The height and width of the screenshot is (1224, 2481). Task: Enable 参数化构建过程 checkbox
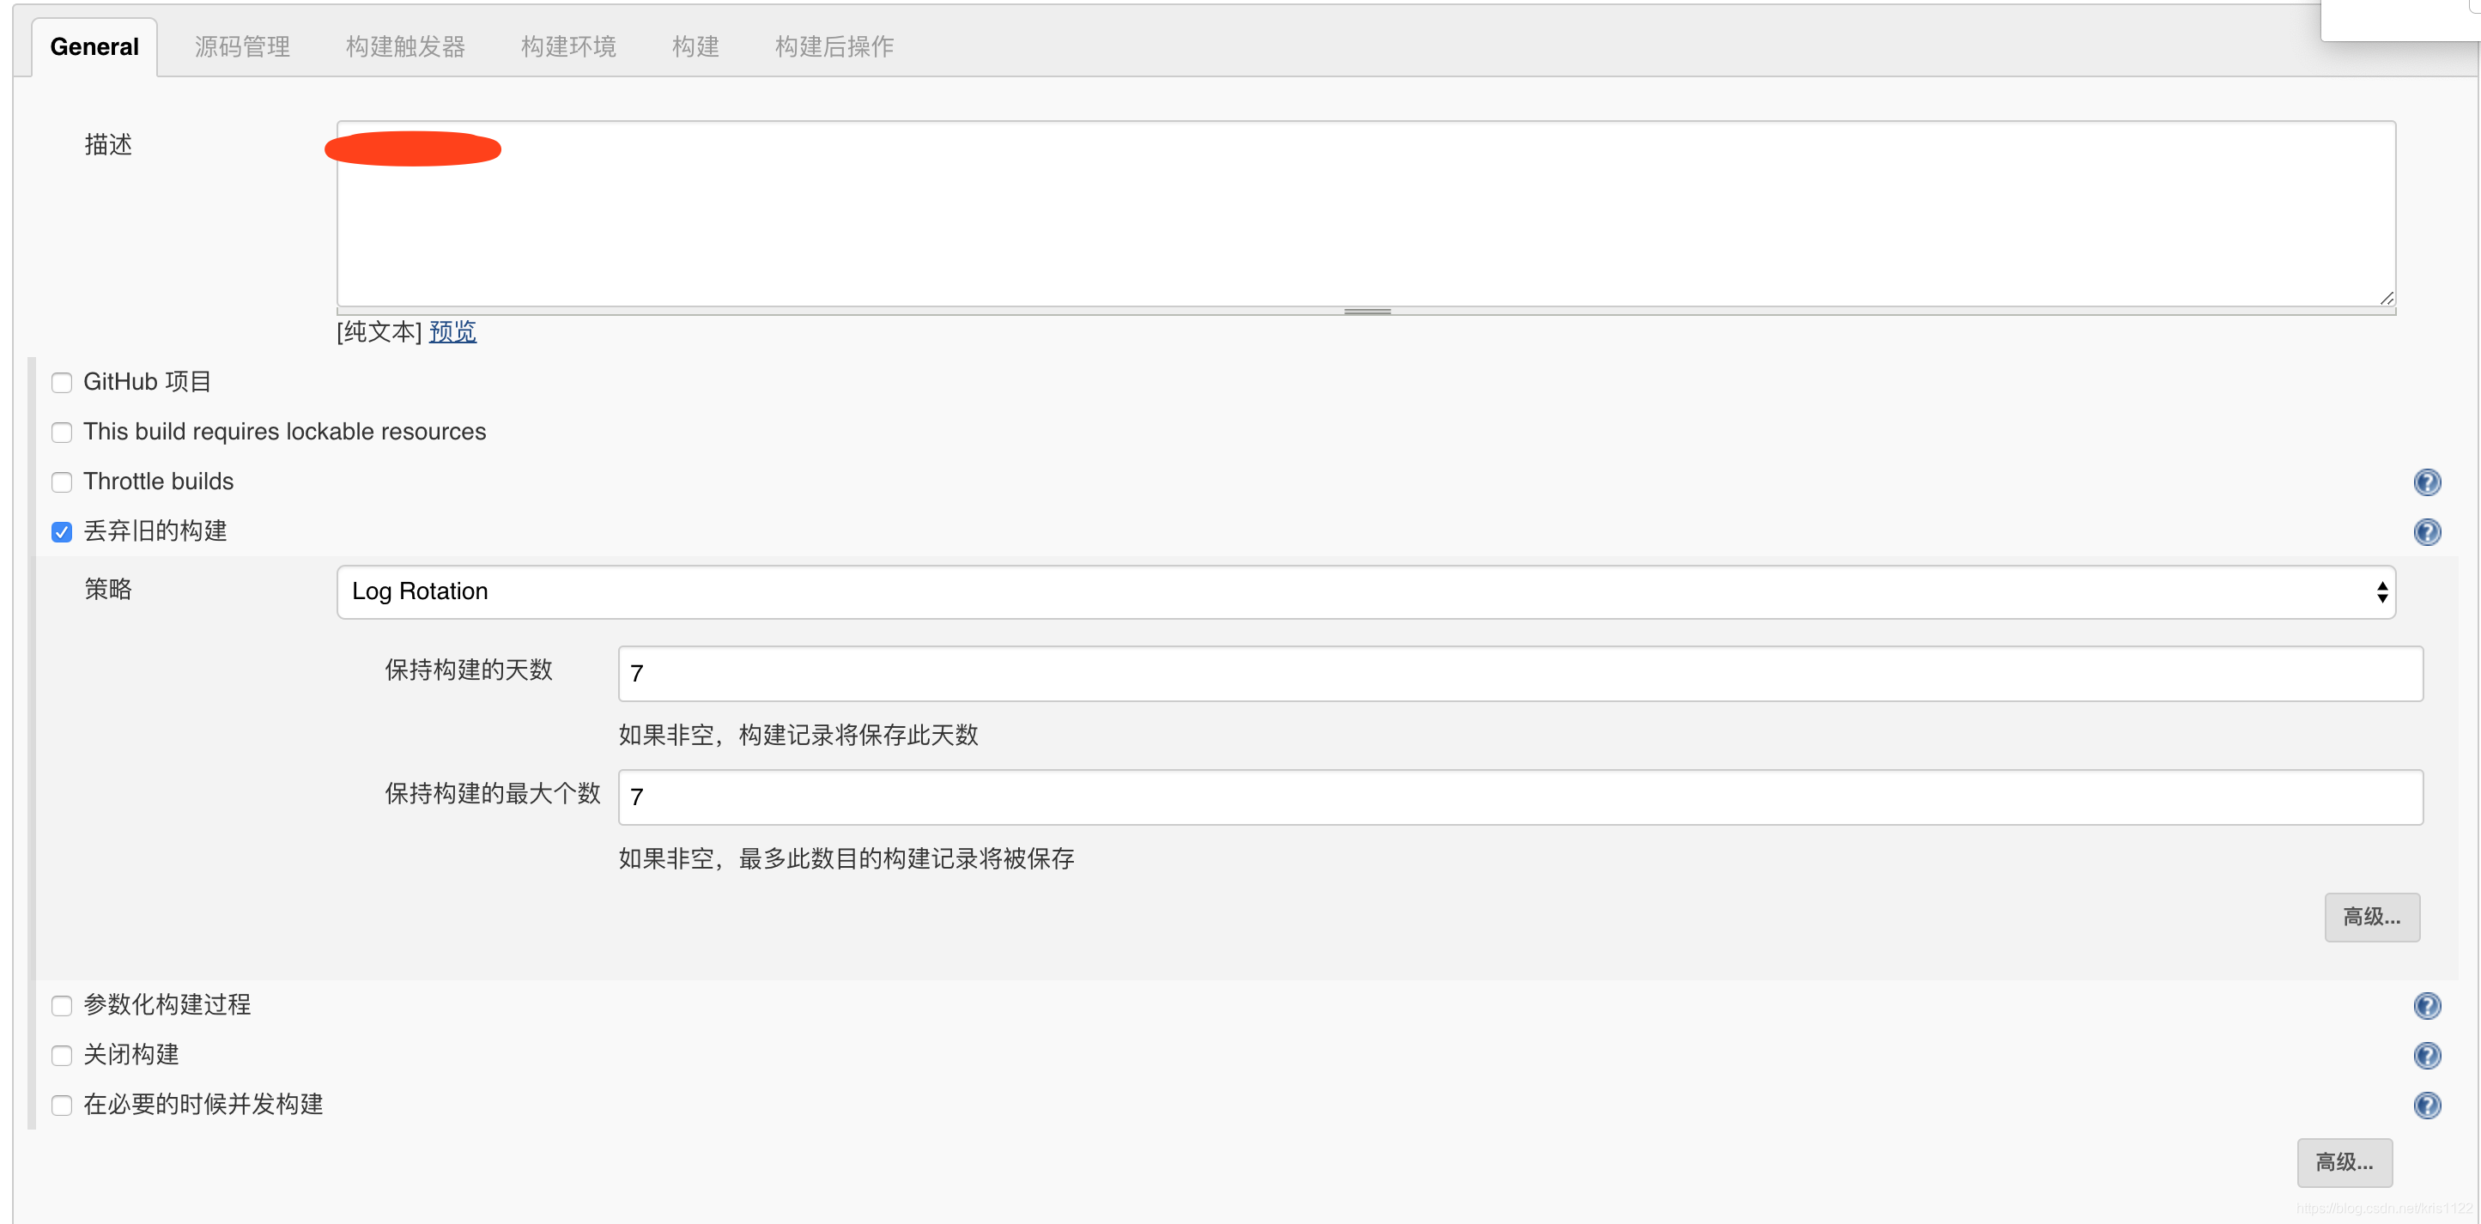[62, 1005]
